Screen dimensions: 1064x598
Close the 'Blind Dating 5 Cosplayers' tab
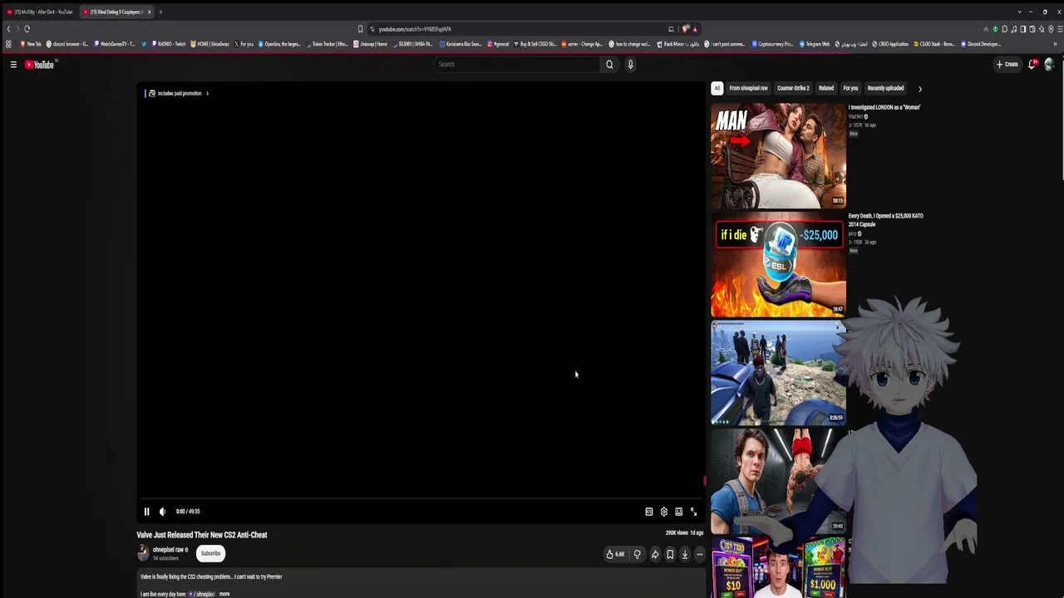click(x=149, y=12)
